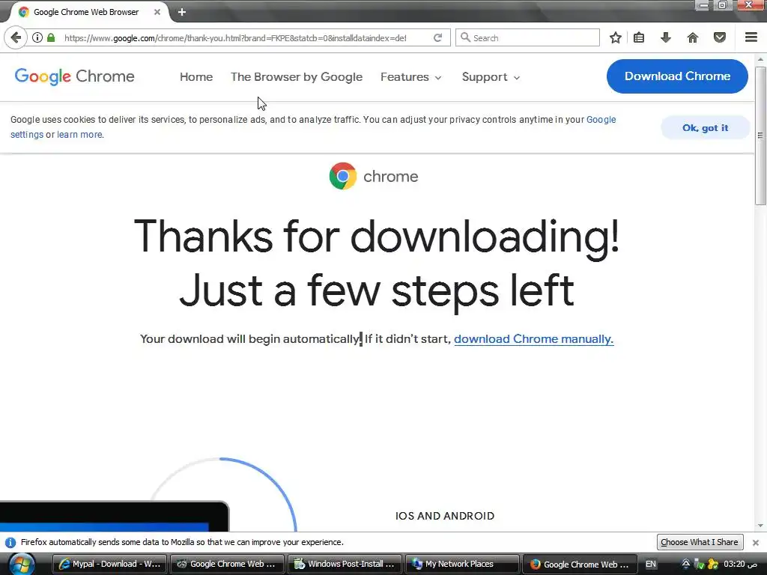Expand the Support dropdown
767x575 pixels.
click(491, 77)
